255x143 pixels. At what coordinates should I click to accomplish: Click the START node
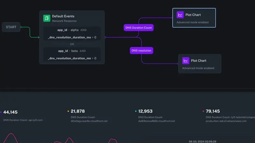(11, 27)
